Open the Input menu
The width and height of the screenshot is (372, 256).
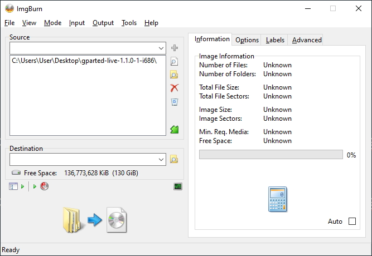pos(77,23)
